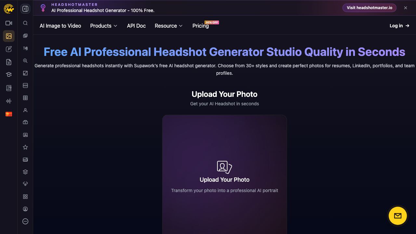Open the document tools icon
Image resolution: width=416 pixels, height=234 pixels.
[9, 62]
